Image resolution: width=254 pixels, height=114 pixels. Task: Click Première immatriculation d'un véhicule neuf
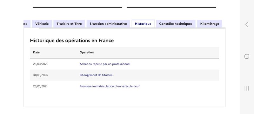tap(110, 86)
